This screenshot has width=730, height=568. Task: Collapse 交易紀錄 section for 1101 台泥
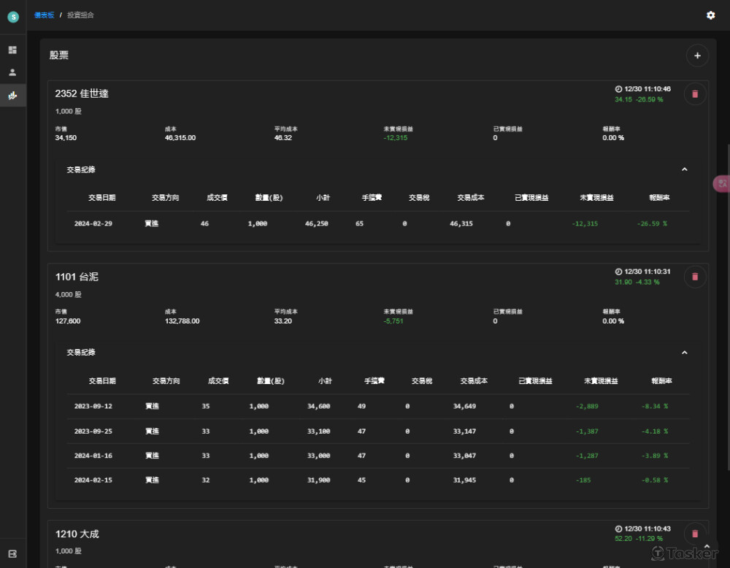point(684,353)
